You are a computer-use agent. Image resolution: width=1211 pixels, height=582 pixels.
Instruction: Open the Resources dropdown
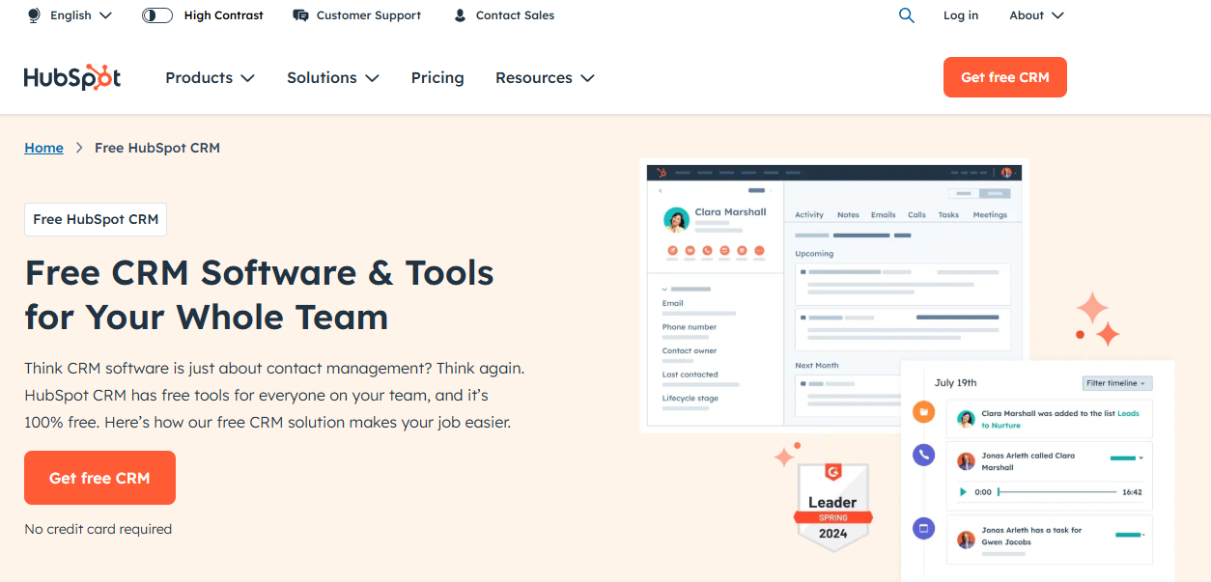tap(545, 77)
